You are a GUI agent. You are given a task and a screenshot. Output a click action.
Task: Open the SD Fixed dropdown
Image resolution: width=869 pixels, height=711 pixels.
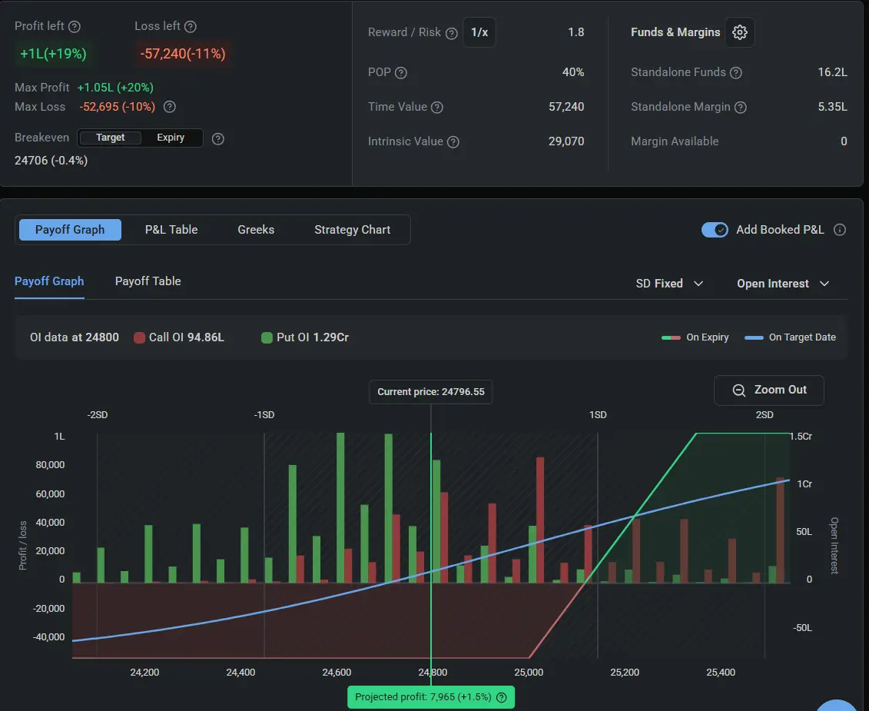(669, 284)
